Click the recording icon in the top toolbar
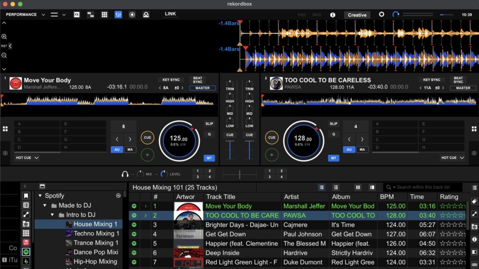The width and height of the screenshot is (479, 269). coord(132,14)
